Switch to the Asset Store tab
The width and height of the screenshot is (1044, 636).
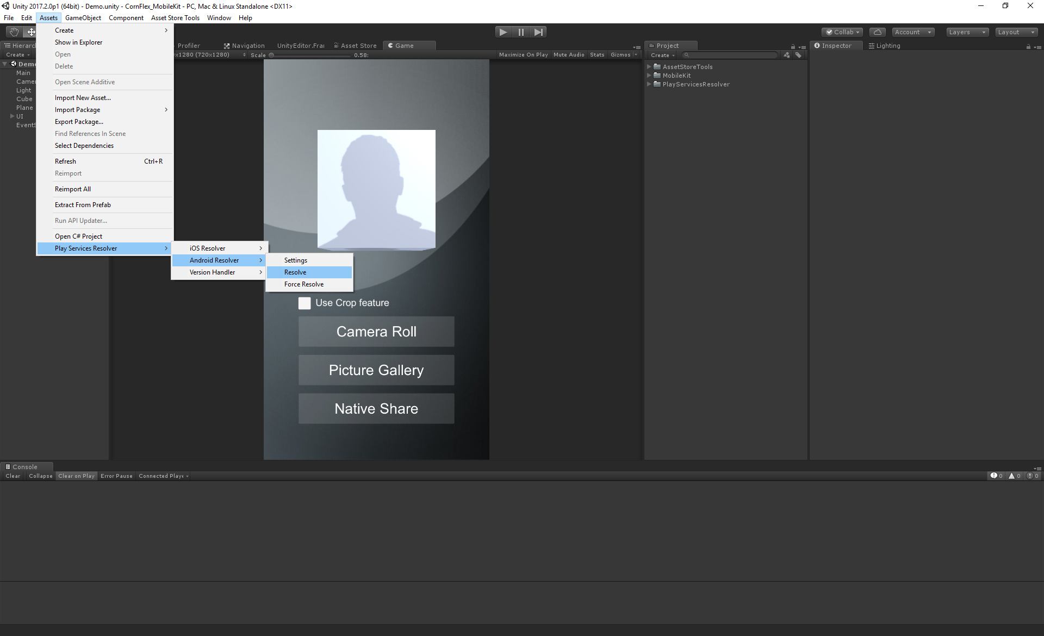[x=355, y=46]
